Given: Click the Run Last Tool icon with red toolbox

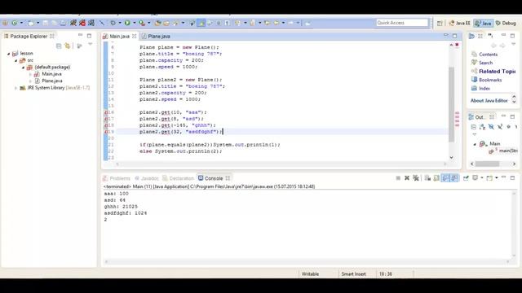Looking at the screenshot, I should tap(142, 23).
